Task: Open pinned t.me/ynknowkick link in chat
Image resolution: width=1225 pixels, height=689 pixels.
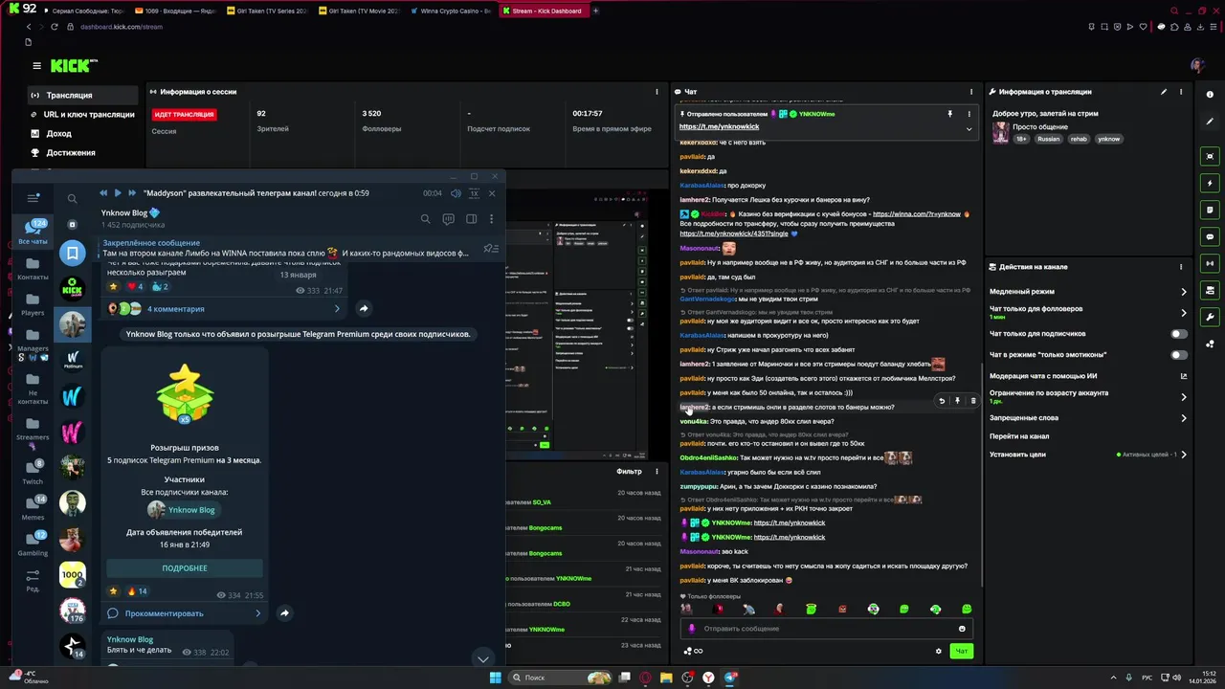Action: (x=719, y=127)
